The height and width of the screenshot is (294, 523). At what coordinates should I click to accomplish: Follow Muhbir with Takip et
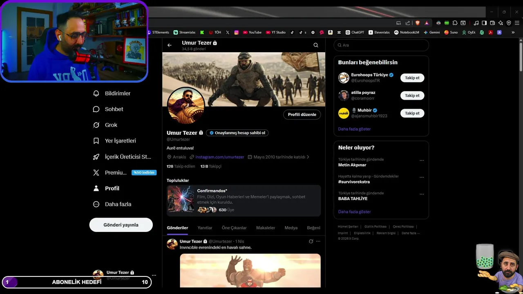[412, 113]
